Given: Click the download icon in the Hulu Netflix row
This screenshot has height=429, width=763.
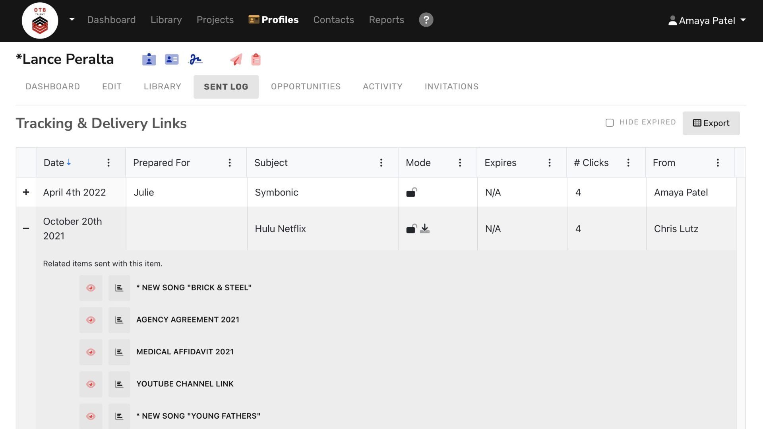Looking at the screenshot, I should point(425,228).
